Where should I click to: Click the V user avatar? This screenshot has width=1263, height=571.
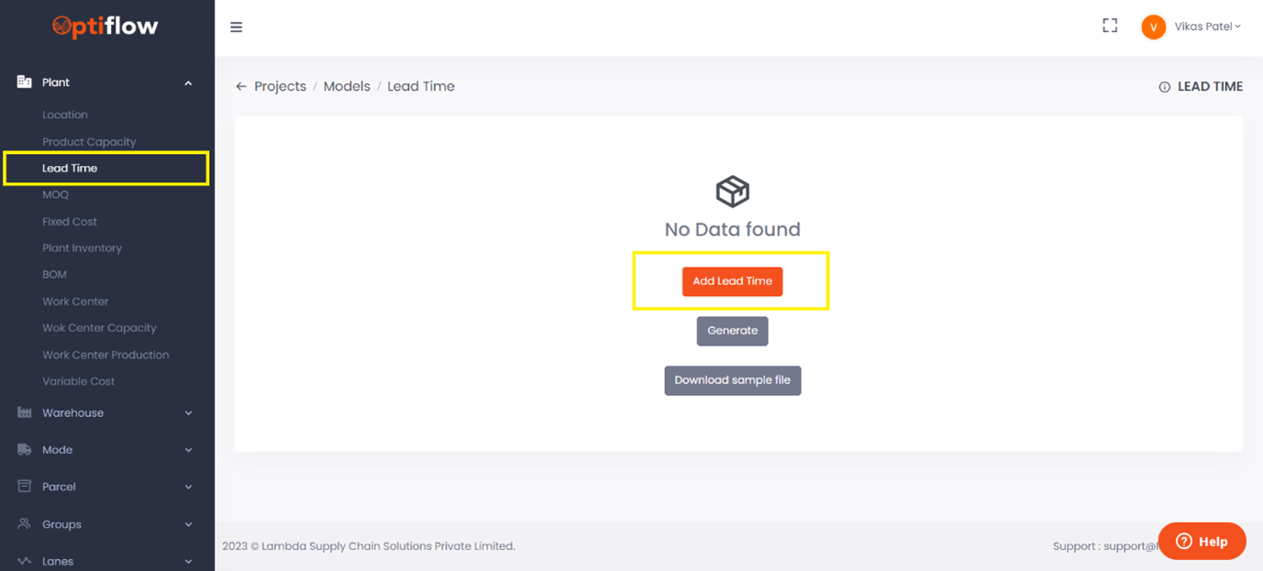1153,27
